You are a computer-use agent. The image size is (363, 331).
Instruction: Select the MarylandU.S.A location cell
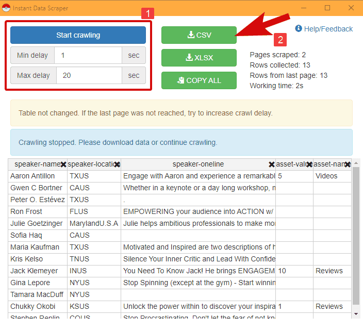(x=94, y=224)
